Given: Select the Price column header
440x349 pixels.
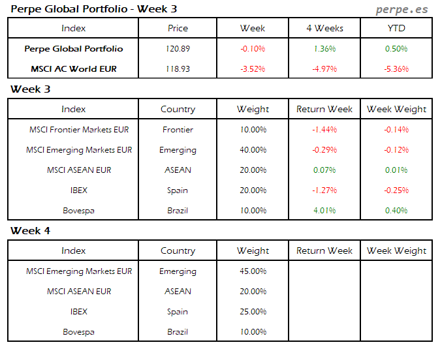Looking at the screenshot, I should [178, 28].
